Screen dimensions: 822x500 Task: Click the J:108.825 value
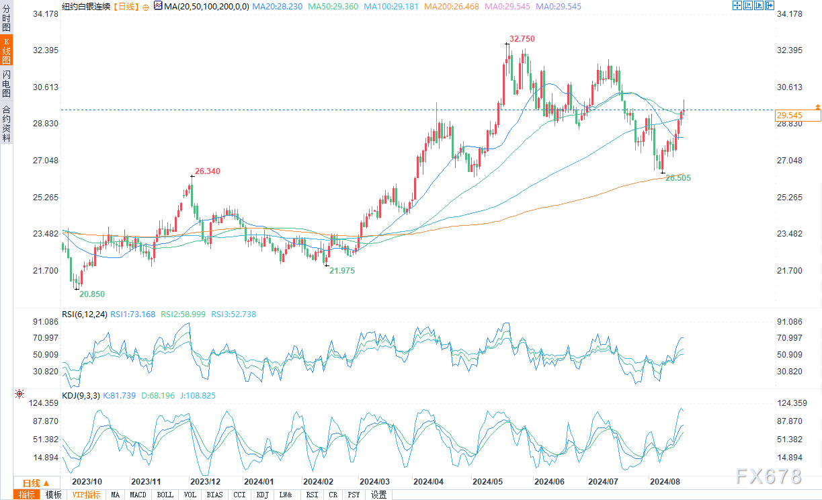pyautogui.click(x=200, y=396)
